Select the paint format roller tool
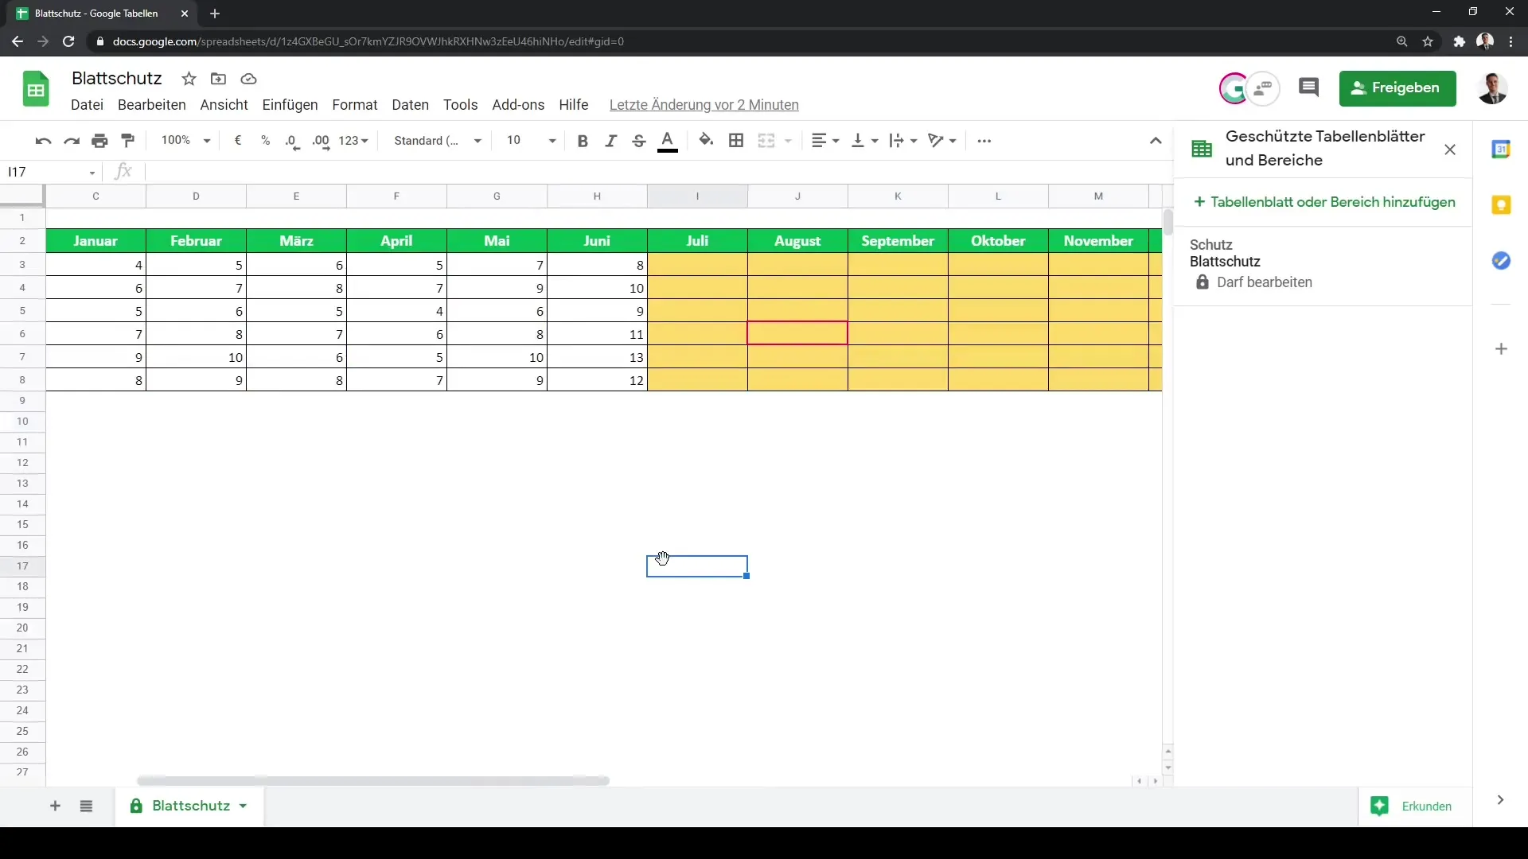 (x=127, y=141)
